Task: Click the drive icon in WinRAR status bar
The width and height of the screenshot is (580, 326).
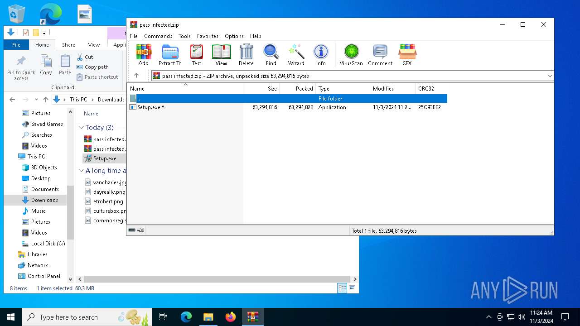Action: click(x=132, y=230)
